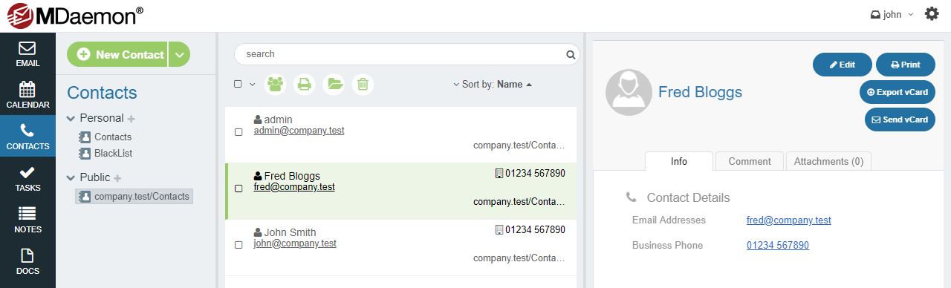Move contacts to folder icon

pyautogui.click(x=334, y=84)
